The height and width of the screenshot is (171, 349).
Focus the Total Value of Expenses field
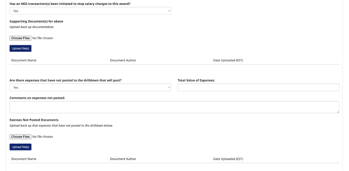[258, 87]
